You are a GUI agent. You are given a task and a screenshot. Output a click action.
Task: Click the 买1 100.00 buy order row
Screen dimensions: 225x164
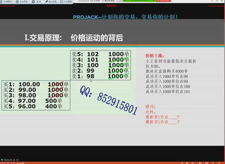[x=36, y=84]
